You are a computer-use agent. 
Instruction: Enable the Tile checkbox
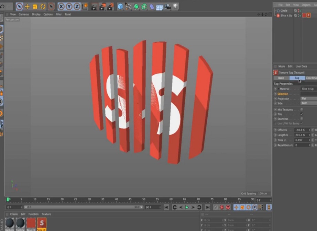pyautogui.click(x=302, y=114)
